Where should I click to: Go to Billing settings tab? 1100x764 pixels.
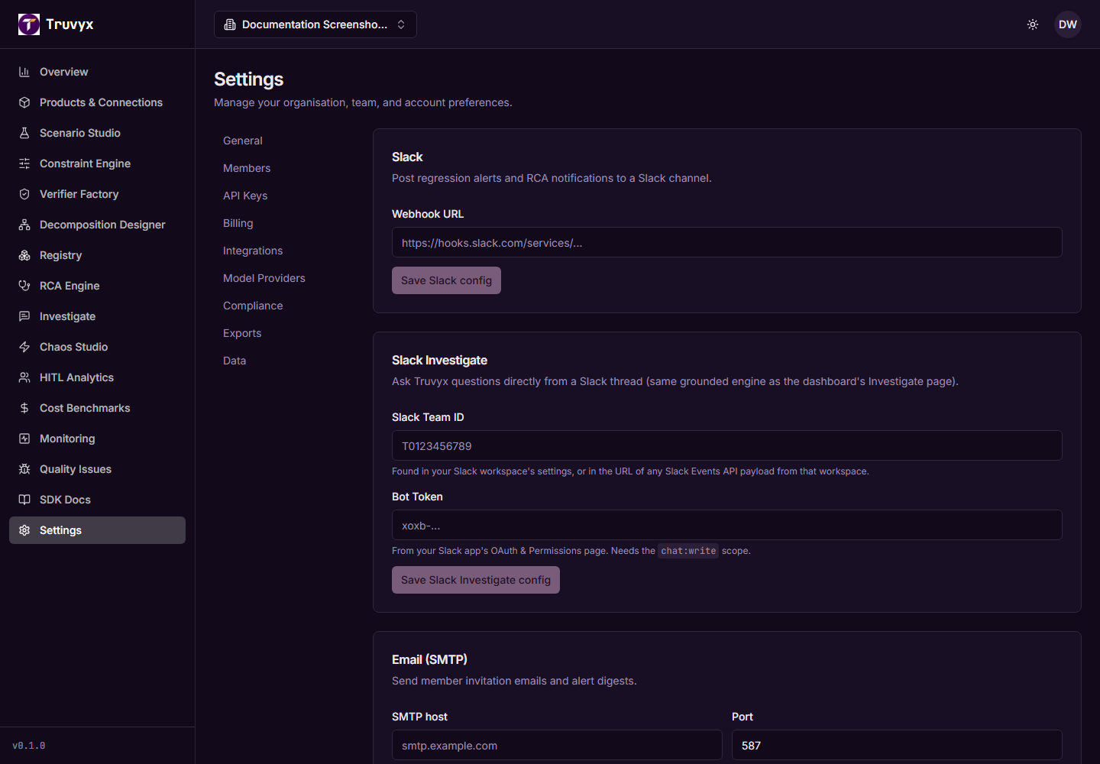pyautogui.click(x=238, y=223)
